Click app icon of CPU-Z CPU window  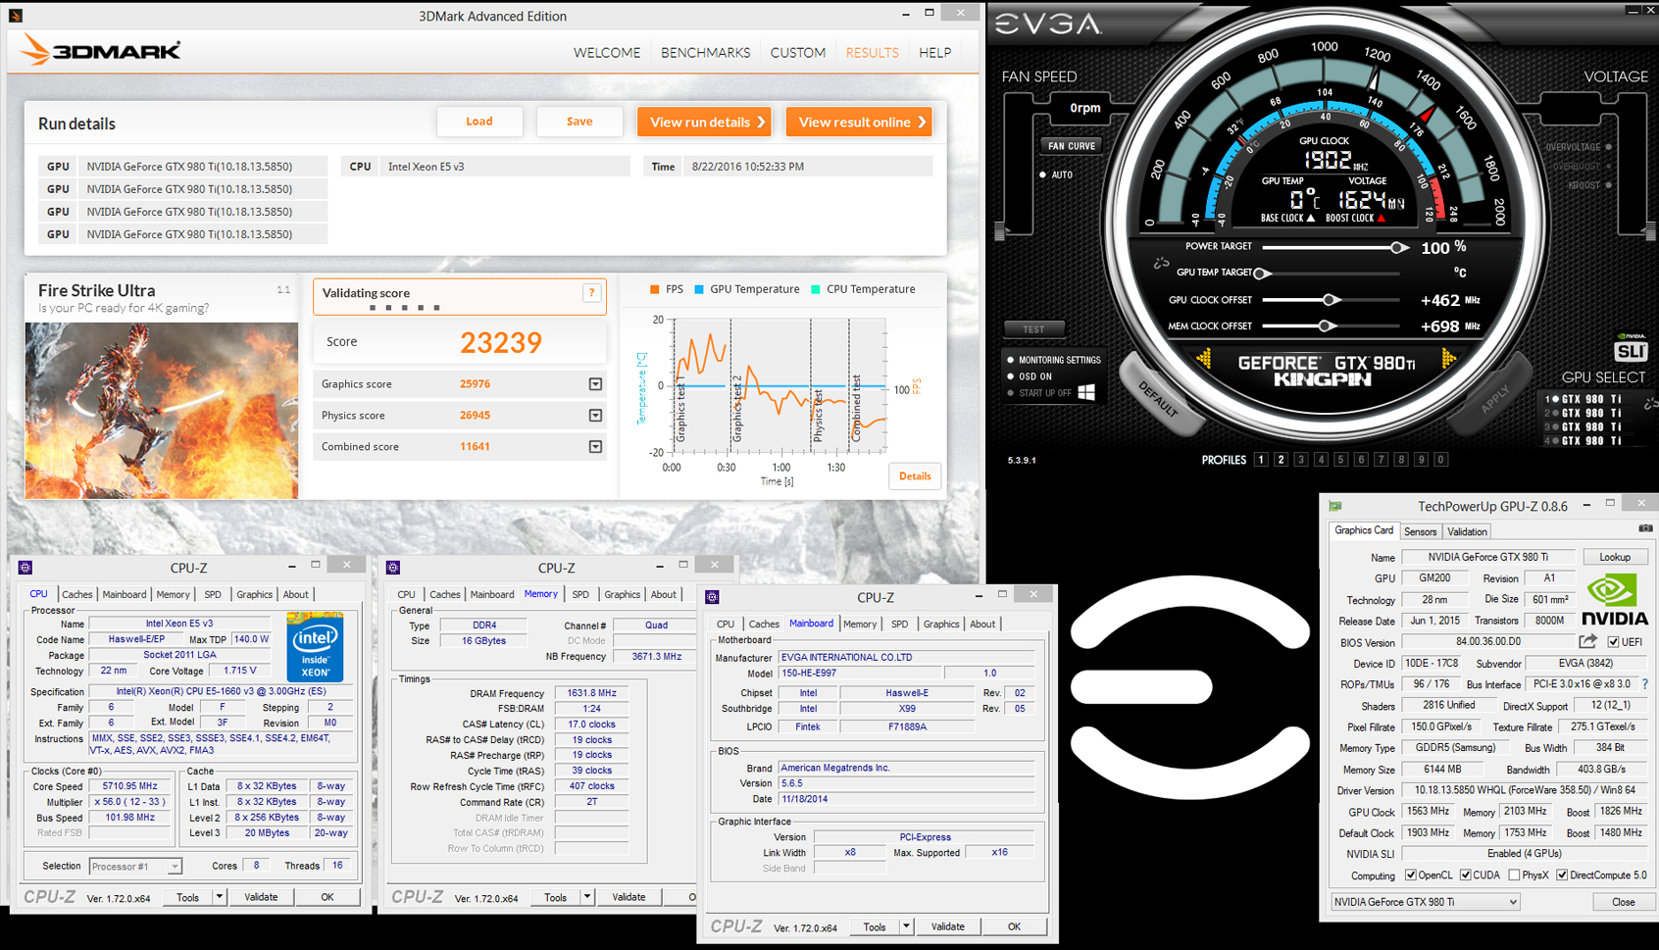point(25,568)
